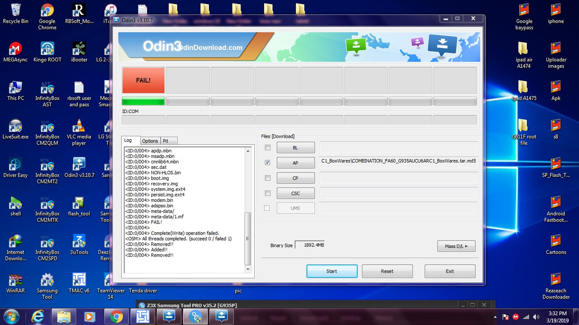Open the flash_tool desktop icon

coord(79,206)
